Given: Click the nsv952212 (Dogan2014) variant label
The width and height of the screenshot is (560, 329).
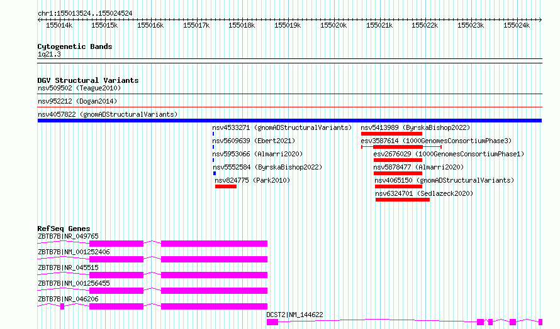Looking at the screenshot, I should 77,101.
